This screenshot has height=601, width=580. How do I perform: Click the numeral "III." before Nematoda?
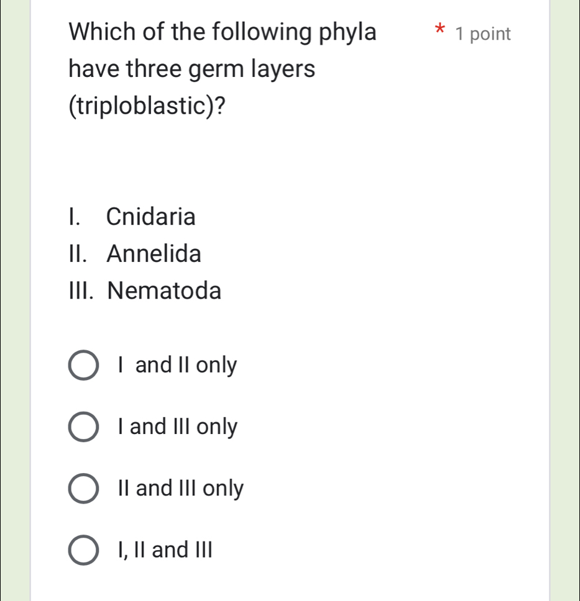point(86,290)
